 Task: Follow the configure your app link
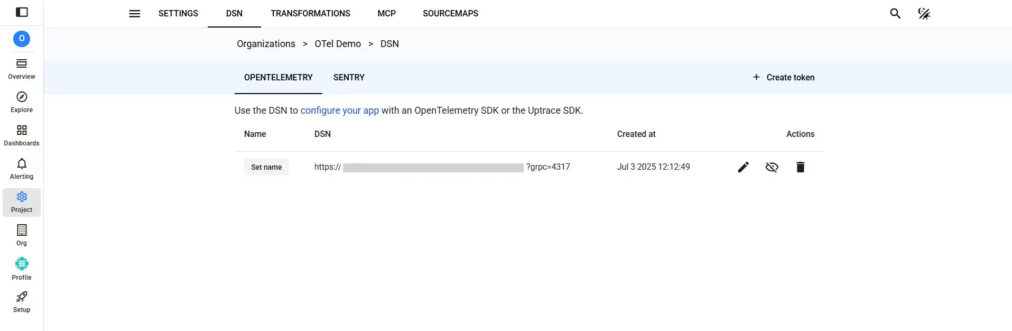tap(340, 111)
